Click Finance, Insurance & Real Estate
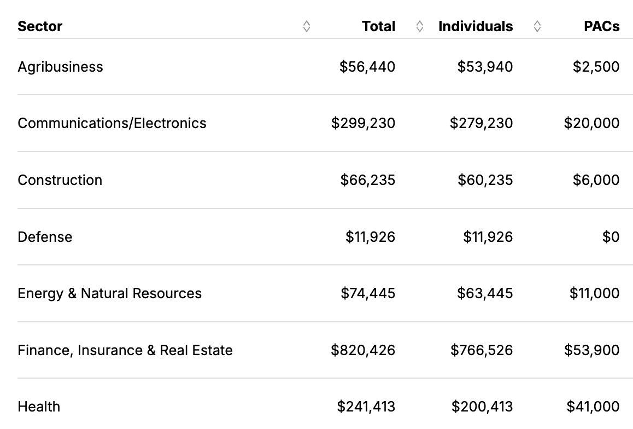 pyautogui.click(x=125, y=350)
